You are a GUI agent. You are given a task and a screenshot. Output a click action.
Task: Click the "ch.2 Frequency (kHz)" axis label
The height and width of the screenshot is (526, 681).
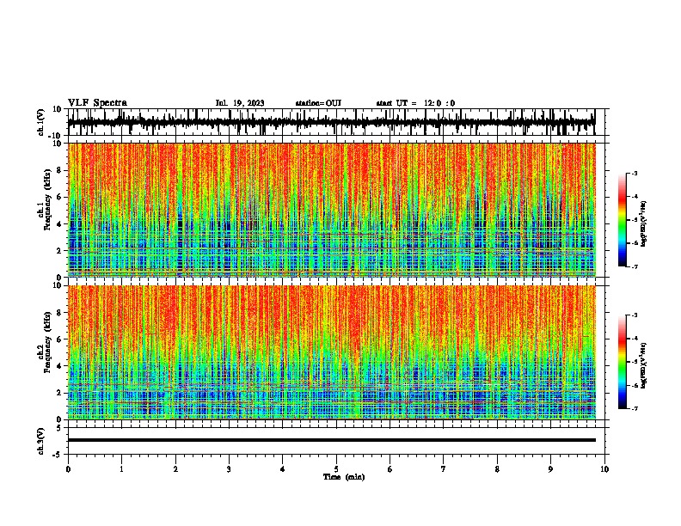(44, 342)
